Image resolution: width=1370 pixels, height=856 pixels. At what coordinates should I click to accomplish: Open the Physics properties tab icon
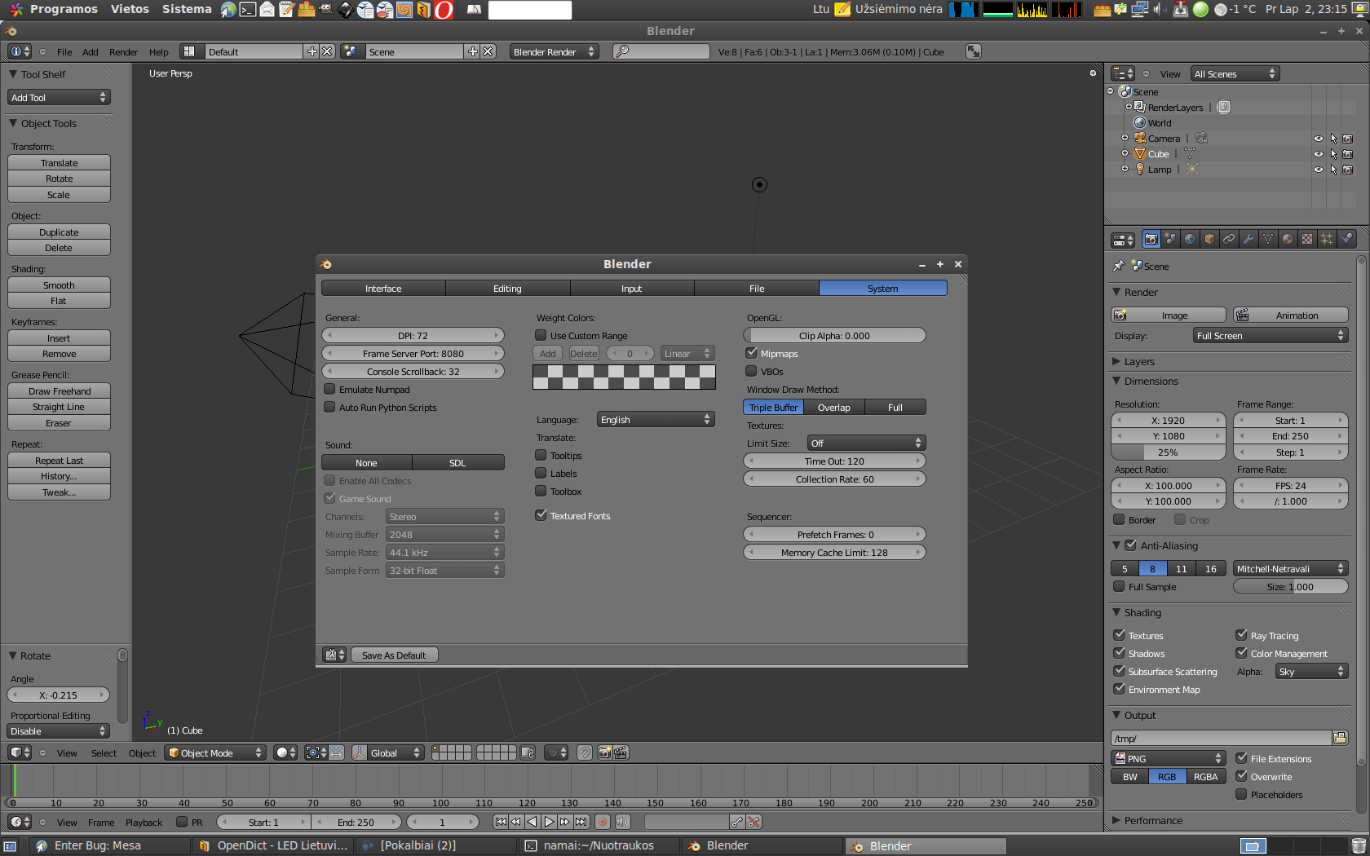pyautogui.click(x=1346, y=239)
